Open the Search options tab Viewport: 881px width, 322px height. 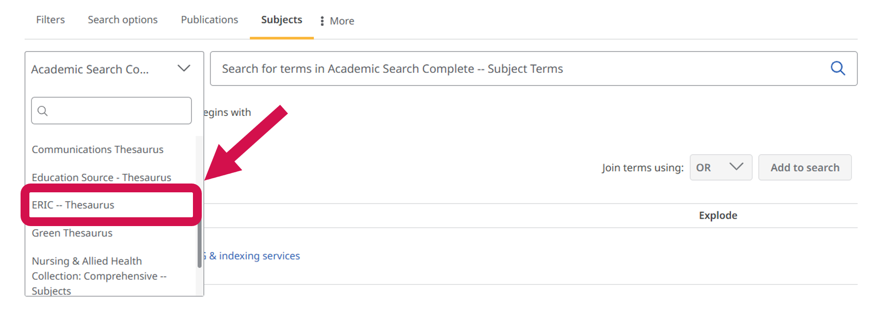[x=122, y=20]
